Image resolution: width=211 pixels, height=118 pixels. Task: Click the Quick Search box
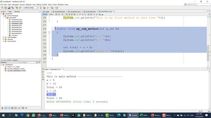pos(197,4)
